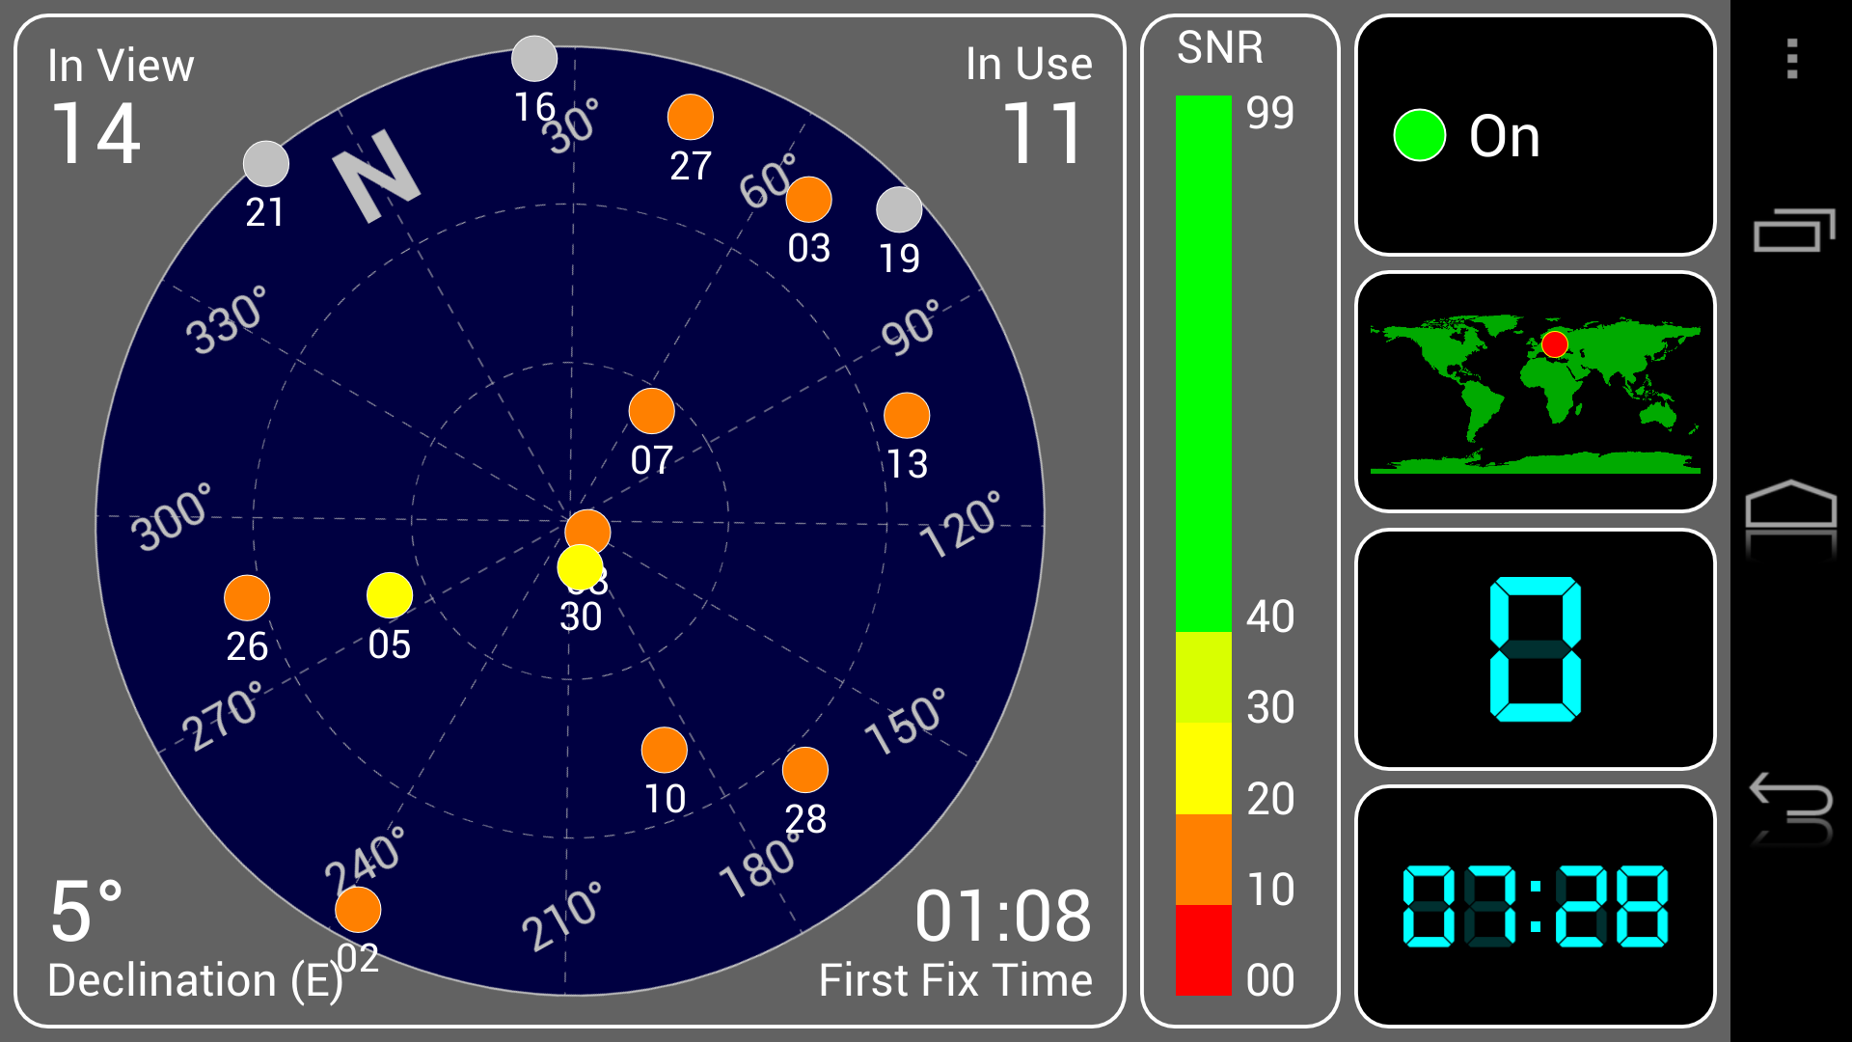The width and height of the screenshot is (1852, 1042).
Task: Select the orange satellite marker 07
Action: click(652, 412)
